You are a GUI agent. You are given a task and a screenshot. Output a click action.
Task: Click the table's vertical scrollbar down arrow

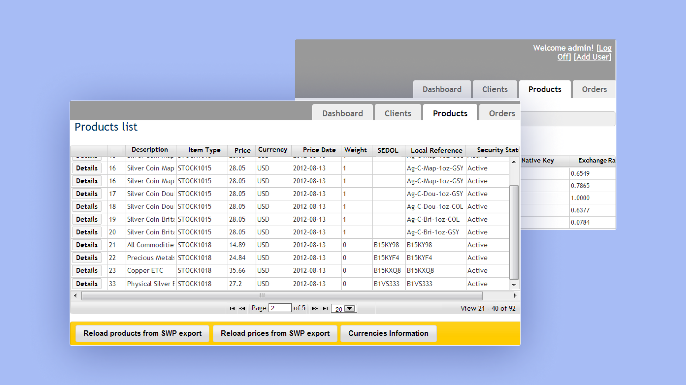513,285
